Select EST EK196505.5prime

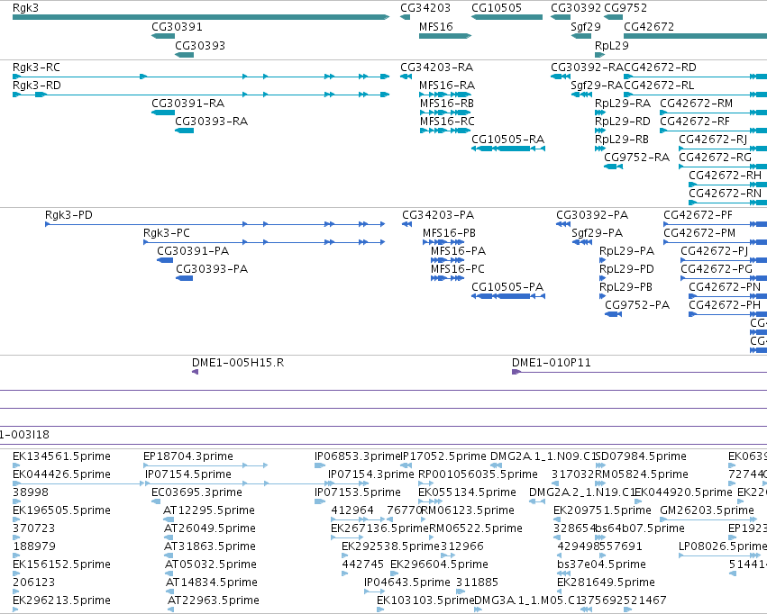(15, 519)
